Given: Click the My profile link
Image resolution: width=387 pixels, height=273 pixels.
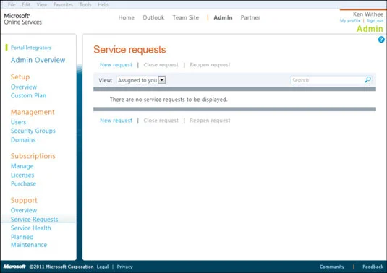Looking at the screenshot, I should 350,21.
